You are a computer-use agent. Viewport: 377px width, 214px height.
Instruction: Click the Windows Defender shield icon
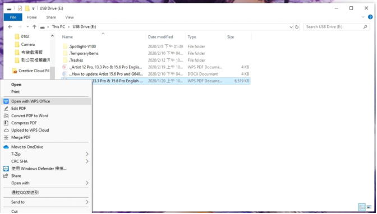click(x=6, y=169)
